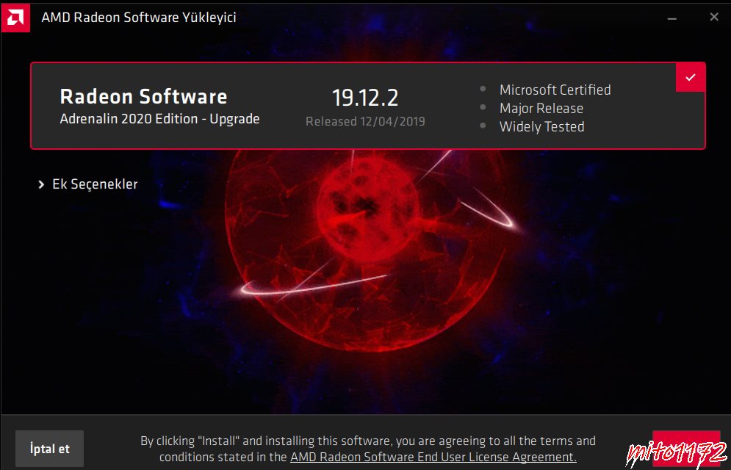Click the Adrenalin 2020 Edition - Upgrade subtitle
This screenshot has height=470, width=731.
coord(159,119)
